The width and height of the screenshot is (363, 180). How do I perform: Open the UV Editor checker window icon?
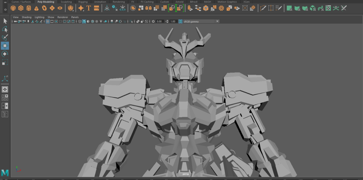pyautogui.click(x=328, y=9)
